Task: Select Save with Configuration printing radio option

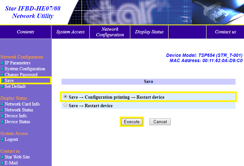Action: click(65, 96)
